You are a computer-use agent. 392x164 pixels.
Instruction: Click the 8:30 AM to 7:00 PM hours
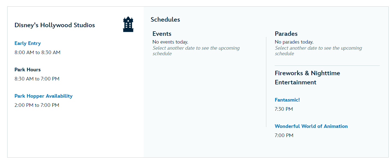tap(37, 79)
